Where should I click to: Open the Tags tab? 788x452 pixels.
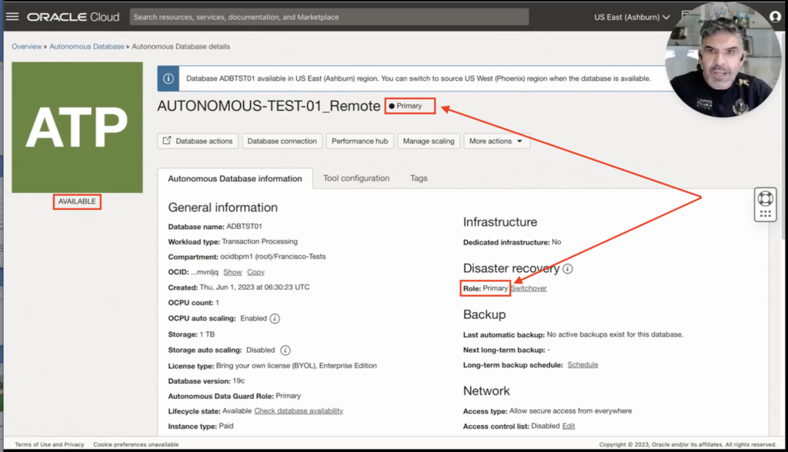click(x=419, y=178)
